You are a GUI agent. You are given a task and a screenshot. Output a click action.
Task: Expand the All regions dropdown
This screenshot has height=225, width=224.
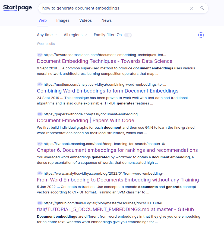[x=75, y=35]
